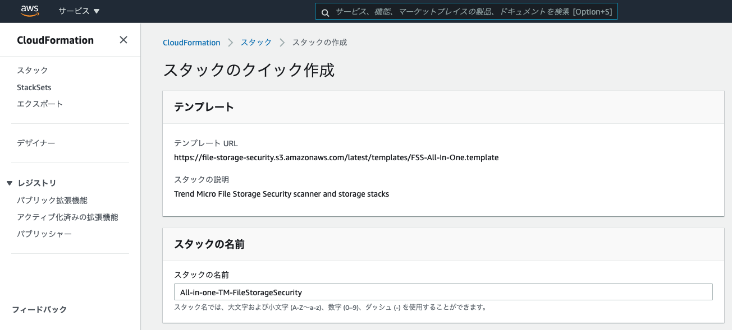The height and width of the screenshot is (330, 732).
Task: Click the CloudFormation sidebar title
Action: pos(55,40)
